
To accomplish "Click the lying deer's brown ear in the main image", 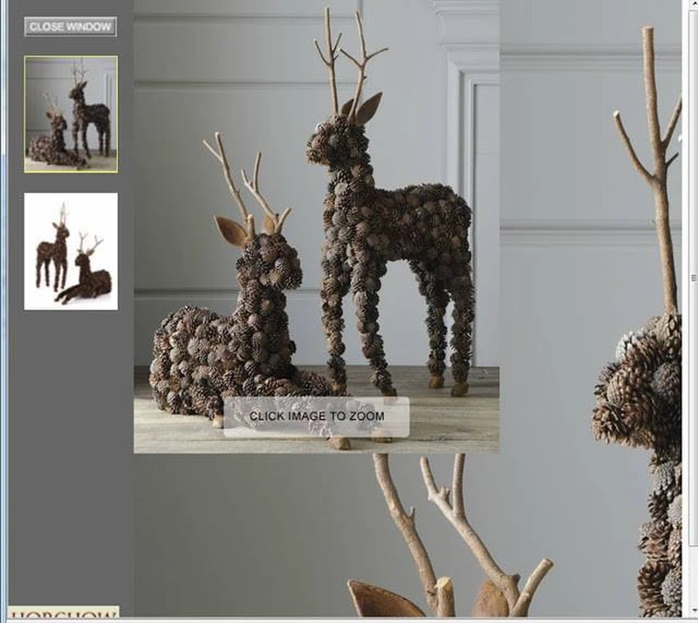I will point(230,230).
